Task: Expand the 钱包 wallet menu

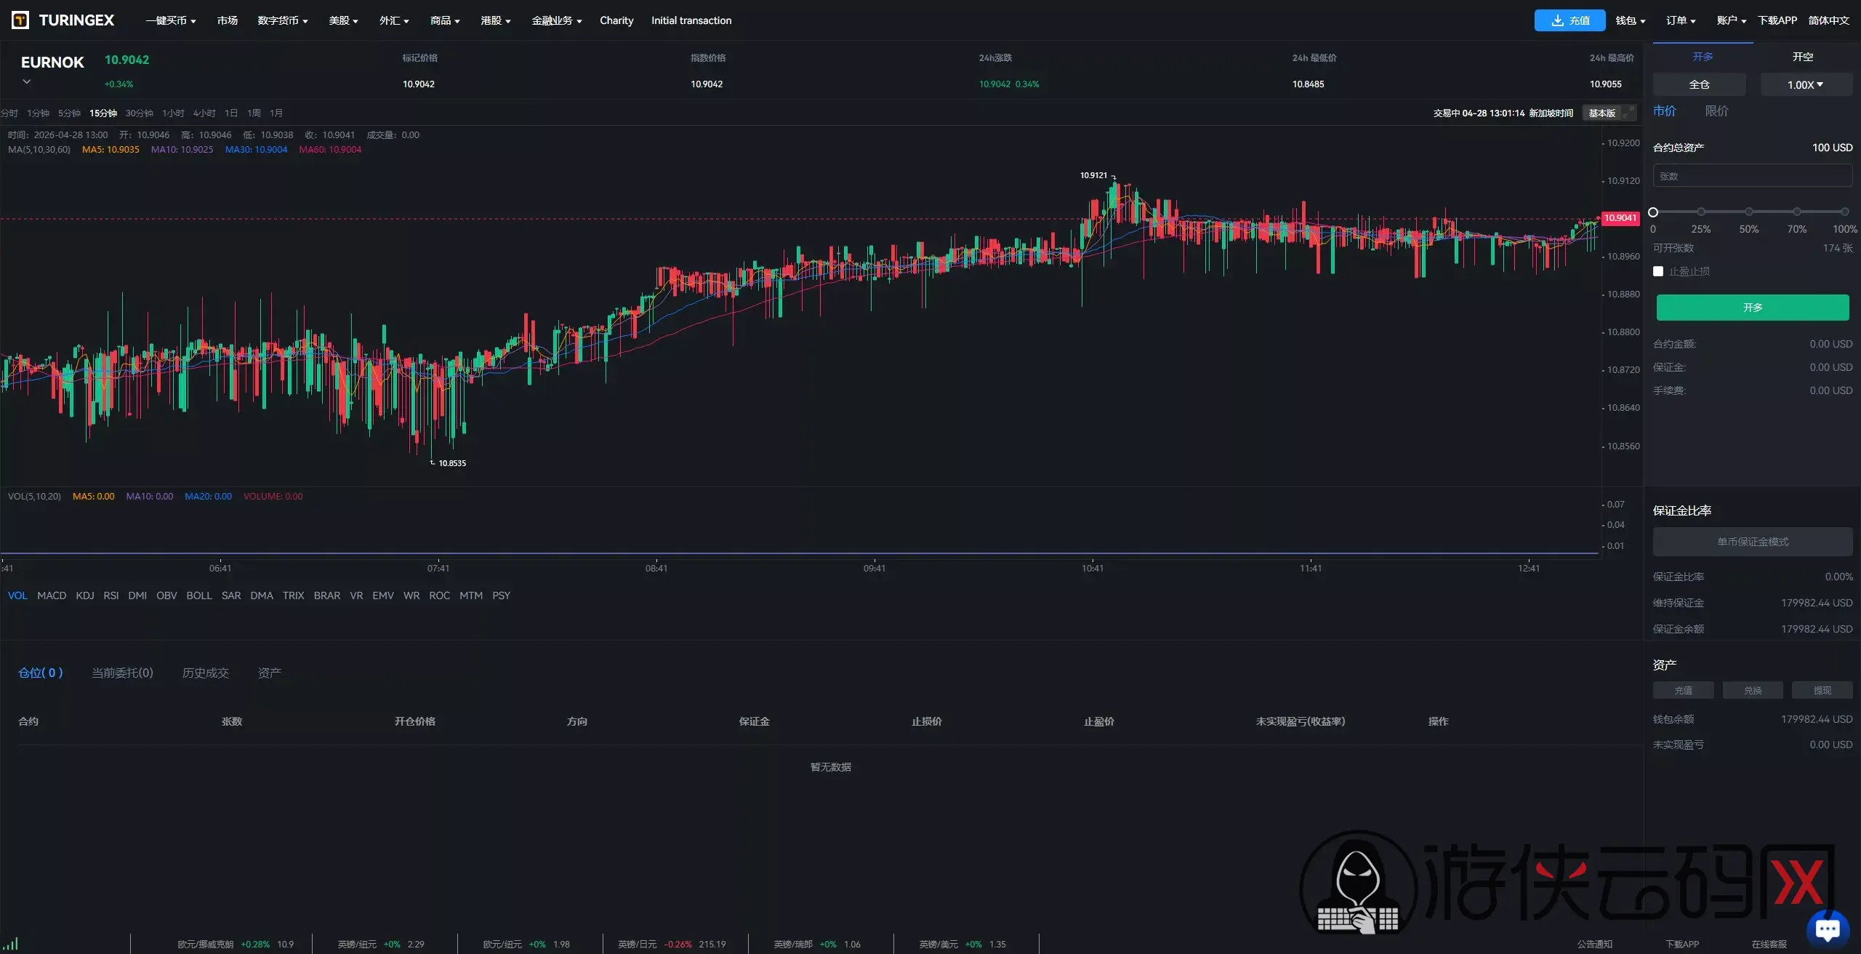Action: 1631,20
